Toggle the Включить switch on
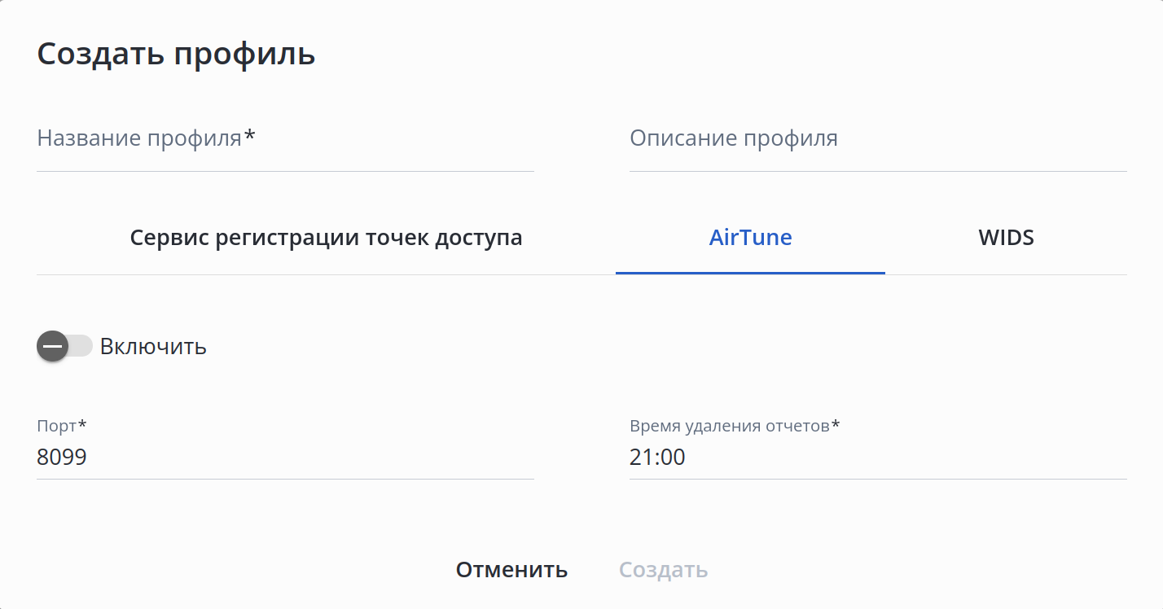The width and height of the screenshot is (1163, 609). click(64, 347)
